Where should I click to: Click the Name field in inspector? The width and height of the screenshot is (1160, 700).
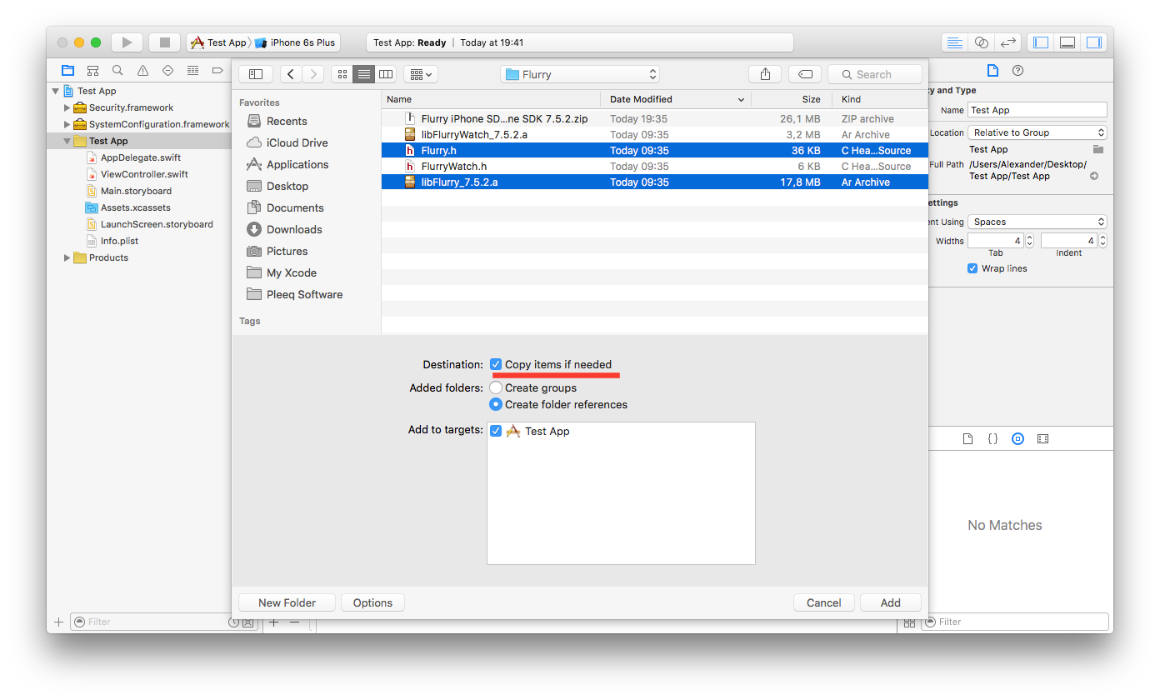1037,110
